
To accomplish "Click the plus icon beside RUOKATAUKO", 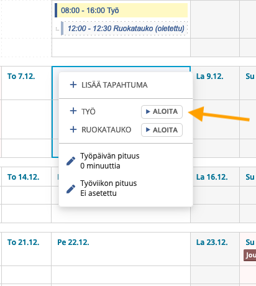I will click(73, 129).
